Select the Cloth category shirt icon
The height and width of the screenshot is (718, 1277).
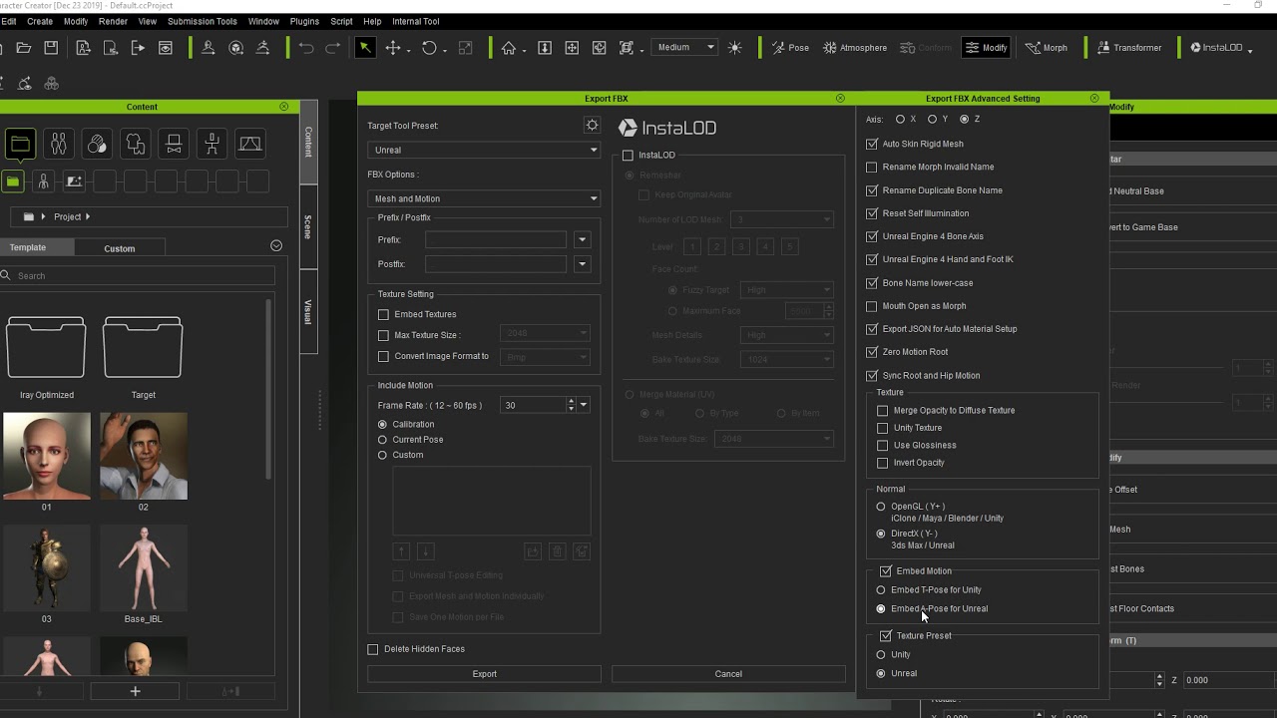136,145
